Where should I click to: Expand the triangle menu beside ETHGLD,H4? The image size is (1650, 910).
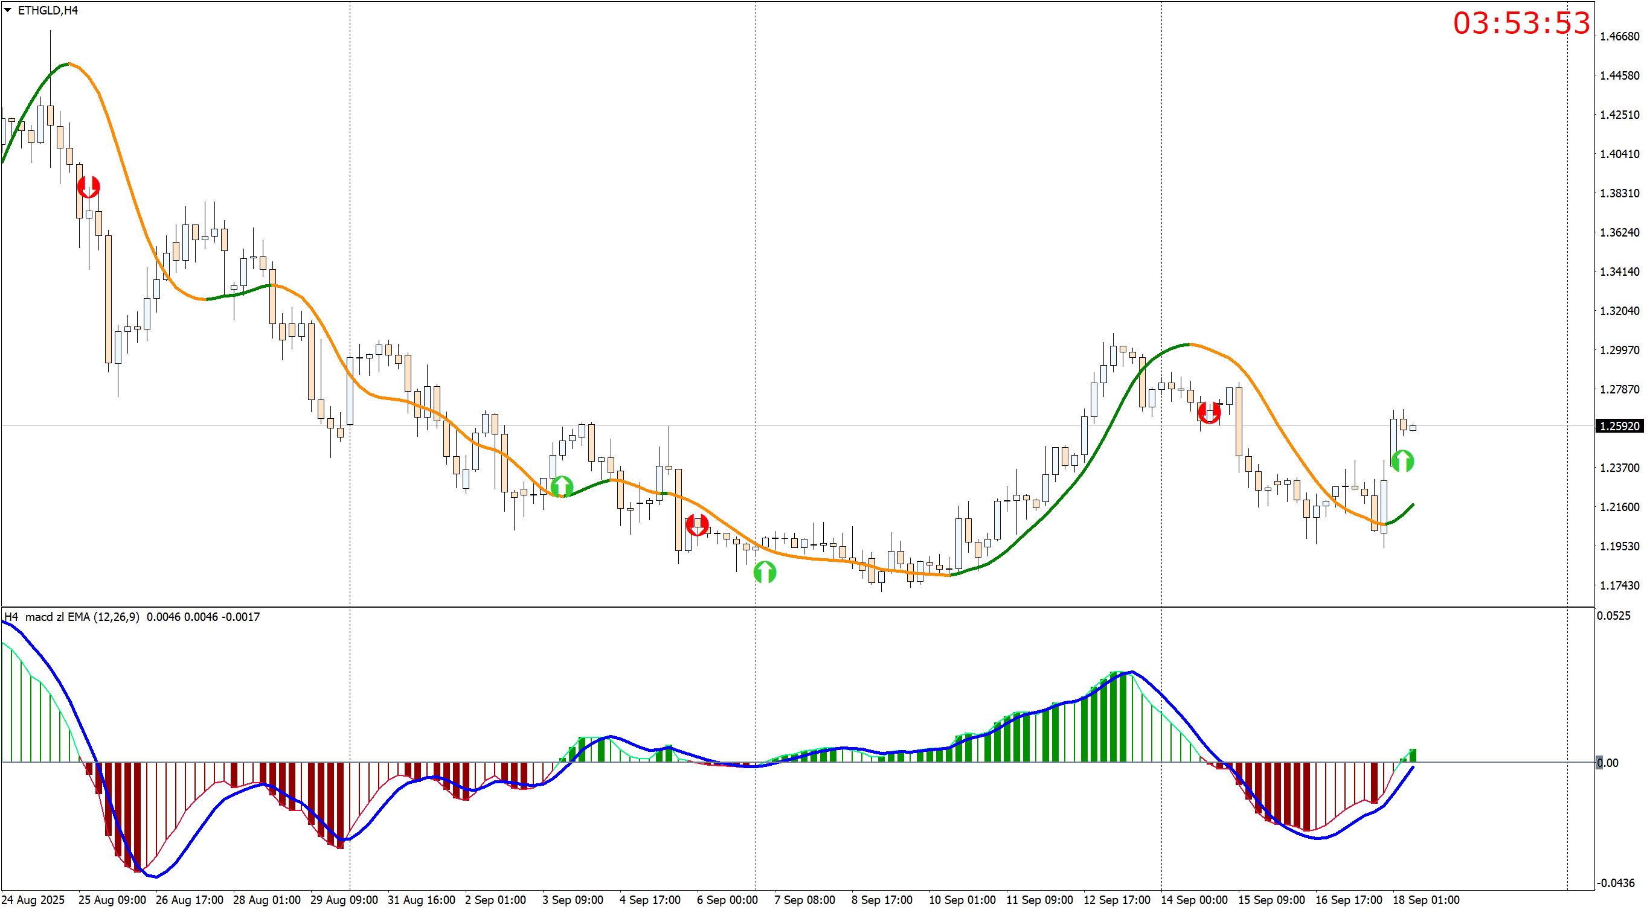pyautogui.click(x=8, y=10)
